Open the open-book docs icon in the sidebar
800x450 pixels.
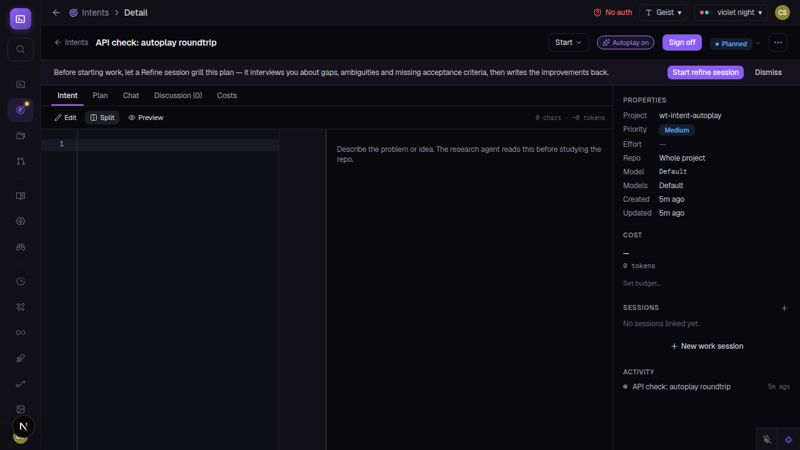[x=21, y=196]
